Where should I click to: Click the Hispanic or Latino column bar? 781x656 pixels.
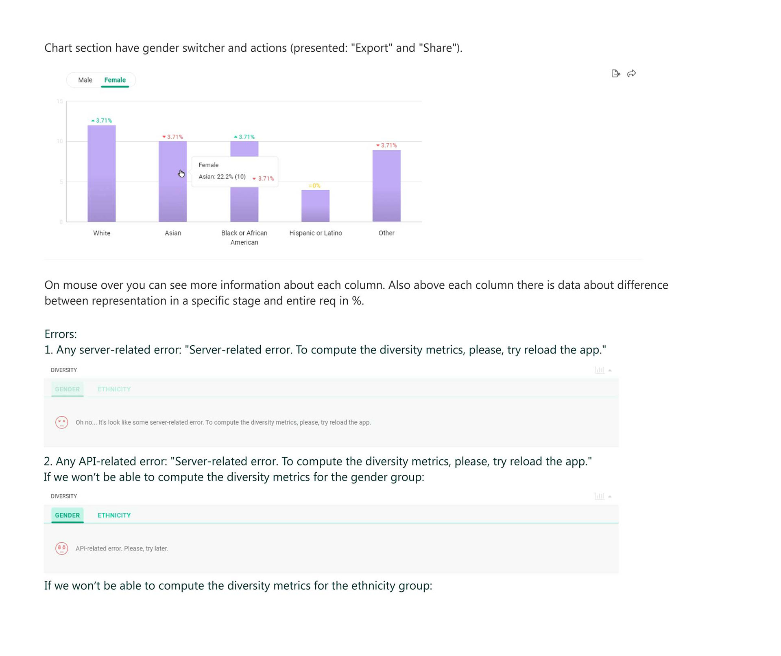[x=315, y=206]
